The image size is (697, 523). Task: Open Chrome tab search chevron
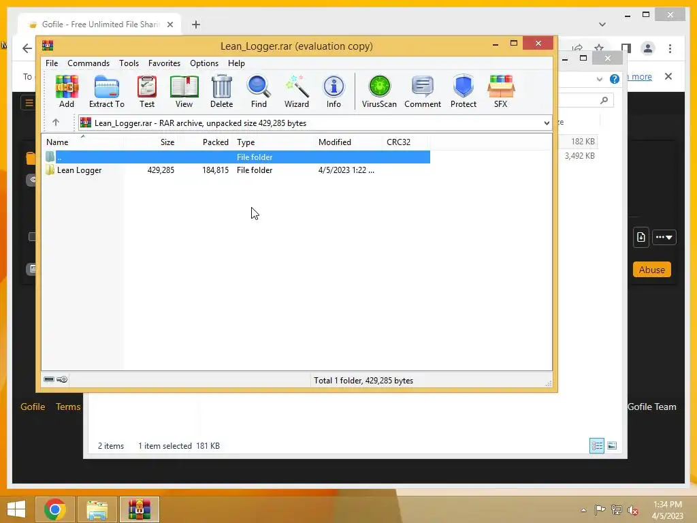pos(602,25)
